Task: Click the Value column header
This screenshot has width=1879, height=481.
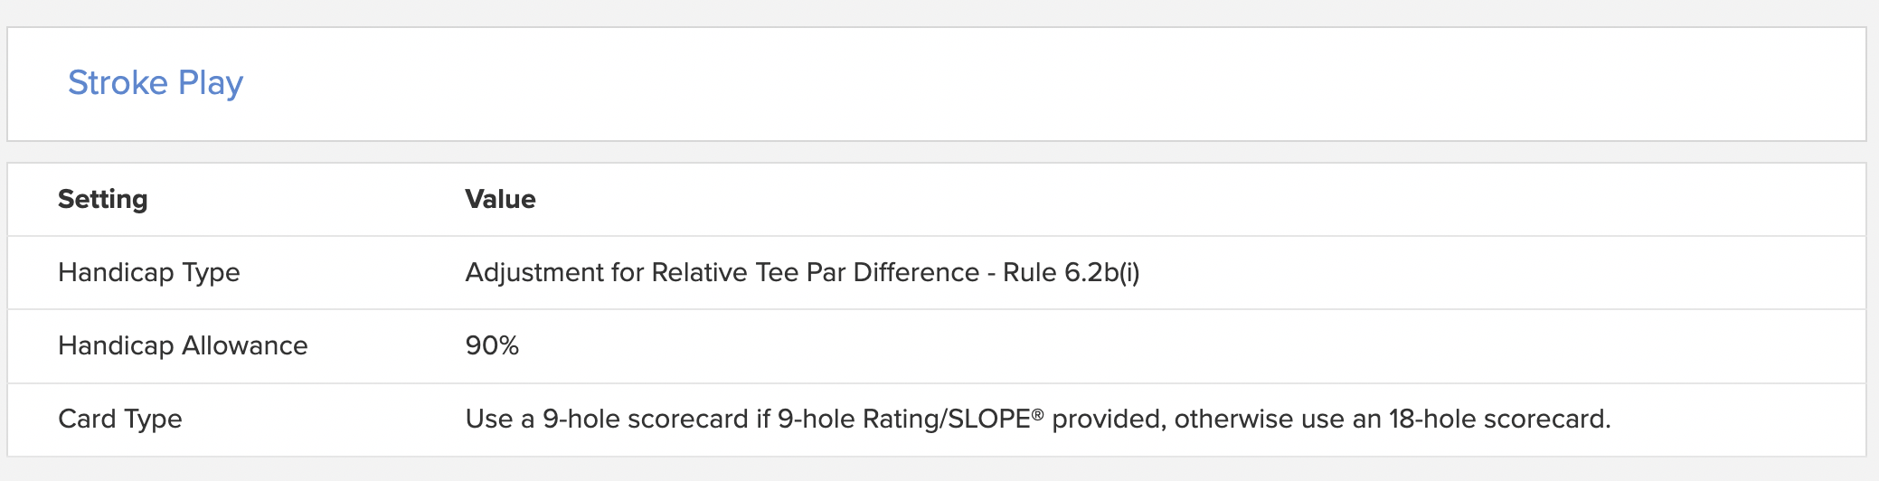Action: (500, 199)
